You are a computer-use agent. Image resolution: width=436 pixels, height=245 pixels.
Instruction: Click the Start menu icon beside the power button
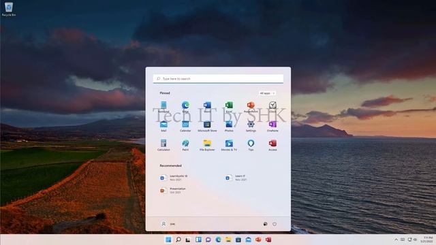point(265,224)
